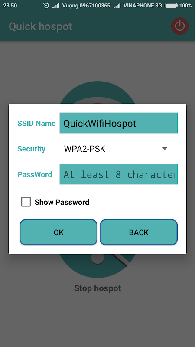
Task: Tap signal bars icon beside Vượng carrier
Action: tap(56, 6)
